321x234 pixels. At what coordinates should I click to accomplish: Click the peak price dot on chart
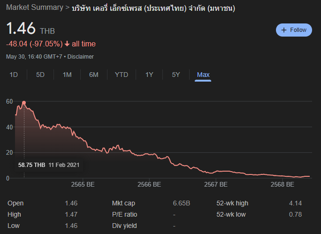pyautogui.click(x=24, y=103)
